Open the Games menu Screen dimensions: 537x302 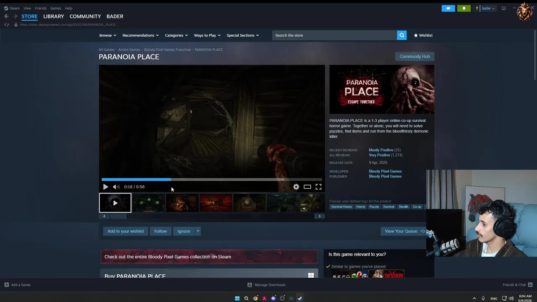click(x=55, y=8)
